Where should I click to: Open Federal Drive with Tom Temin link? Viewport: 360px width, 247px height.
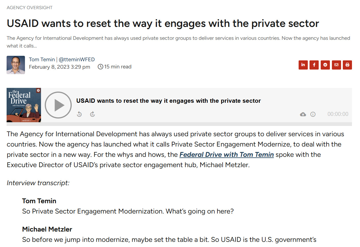tap(227, 155)
